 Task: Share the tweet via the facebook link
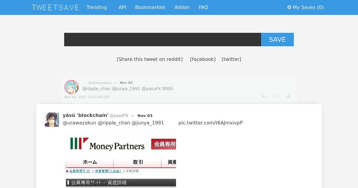pyautogui.click(x=203, y=59)
